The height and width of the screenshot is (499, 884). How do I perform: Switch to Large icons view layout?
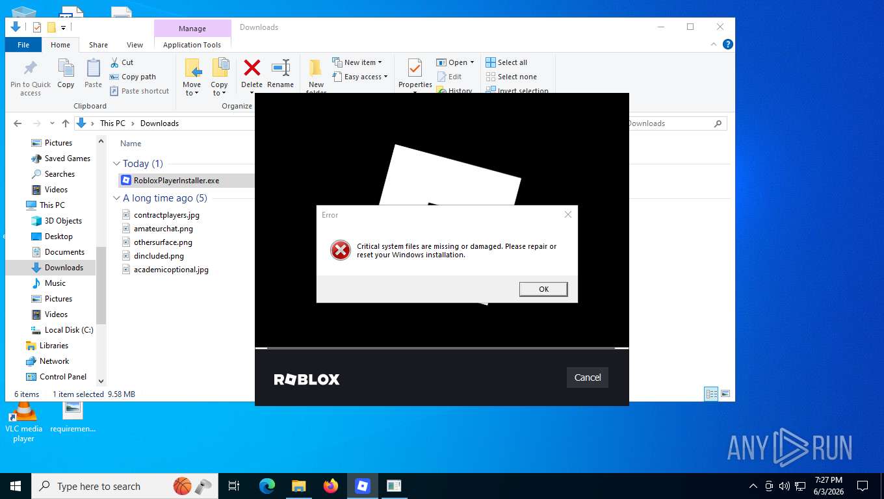(x=725, y=394)
